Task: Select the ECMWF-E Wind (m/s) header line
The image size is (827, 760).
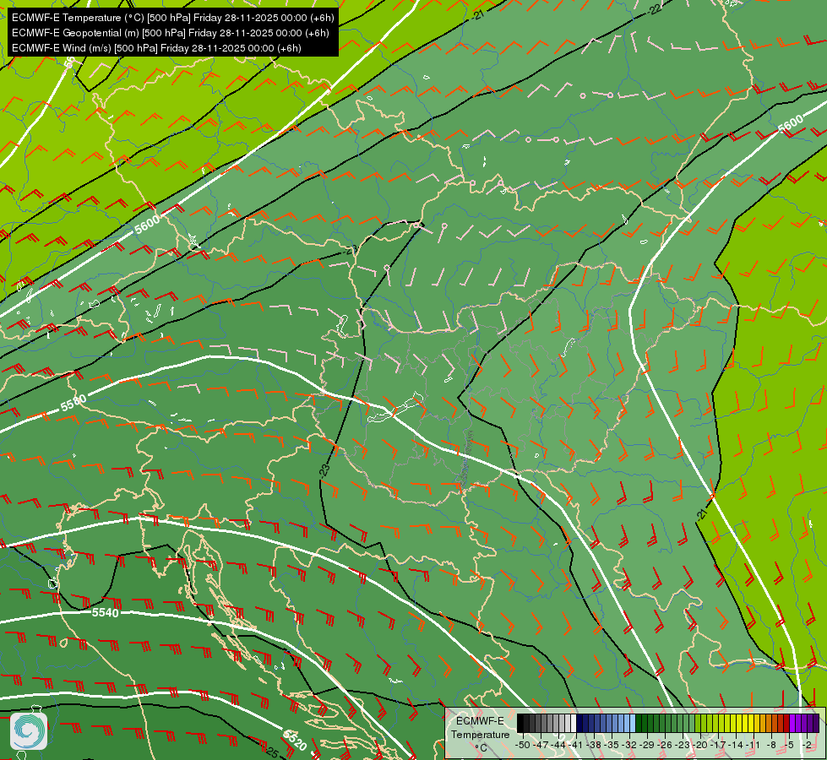Action: tap(156, 48)
